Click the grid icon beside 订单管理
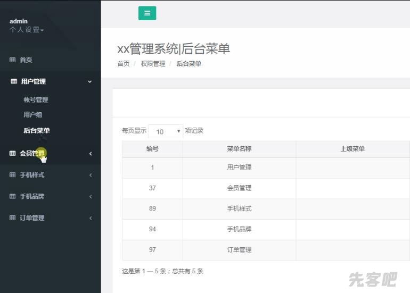The width and height of the screenshot is (410, 293). 13,218
